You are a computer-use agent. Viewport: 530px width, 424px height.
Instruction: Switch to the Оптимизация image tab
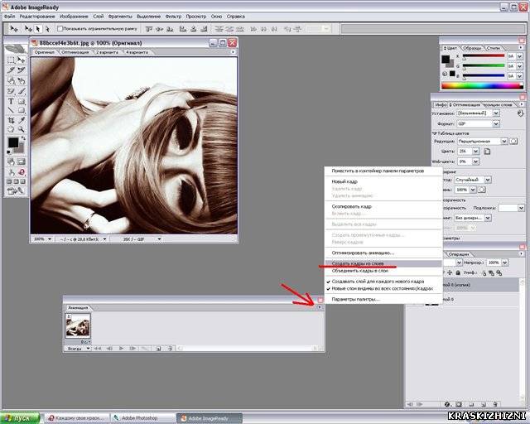pyautogui.click(x=75, y=52)
